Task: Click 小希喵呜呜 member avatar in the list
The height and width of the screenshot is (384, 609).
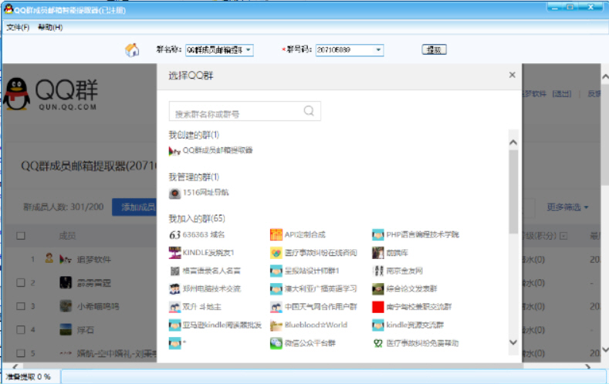Action: (66, 306)
